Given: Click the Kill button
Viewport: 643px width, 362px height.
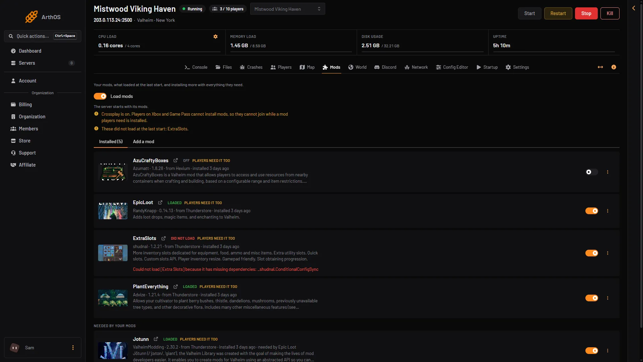Looking at the screenshot, I should (610, 13).
